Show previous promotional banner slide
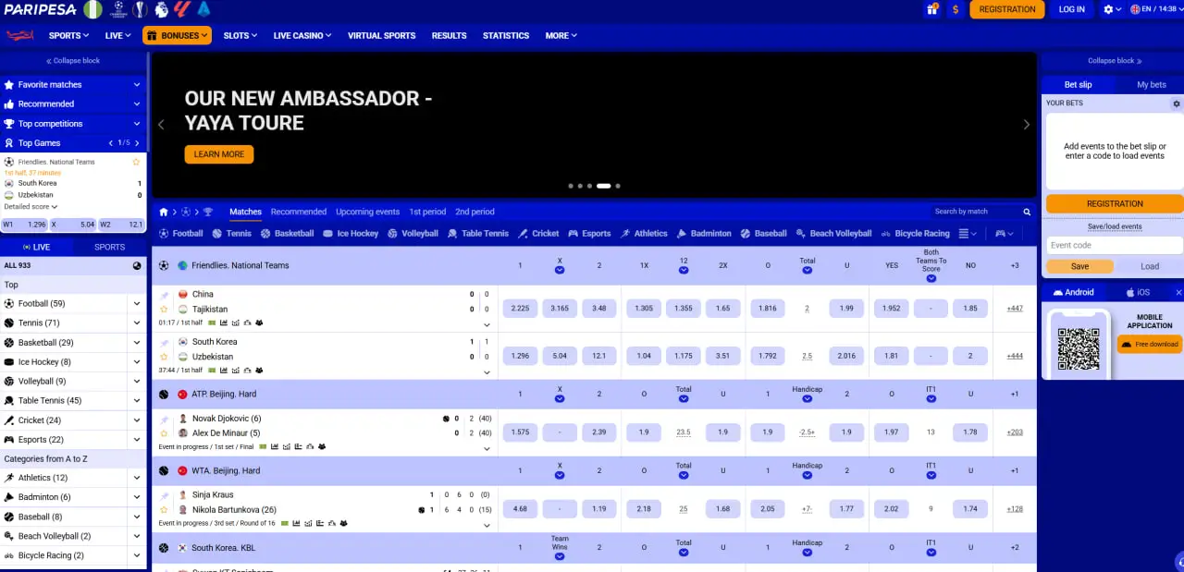1184x572 pixels. 161,125
